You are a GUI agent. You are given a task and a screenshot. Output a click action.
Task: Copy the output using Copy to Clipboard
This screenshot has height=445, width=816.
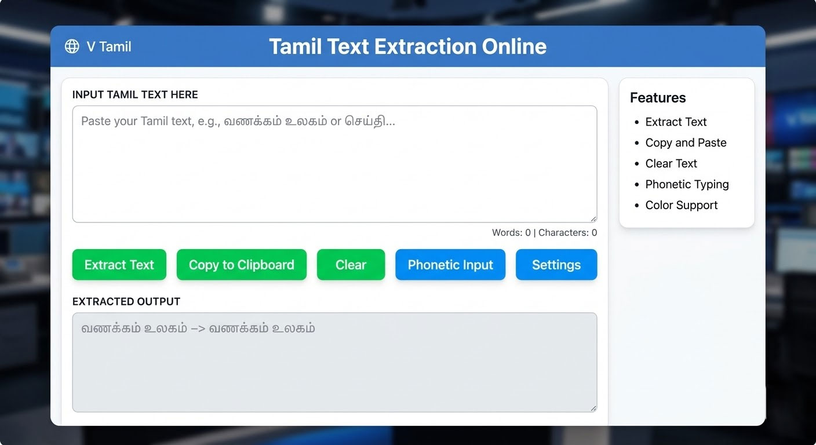coord(241,264)
